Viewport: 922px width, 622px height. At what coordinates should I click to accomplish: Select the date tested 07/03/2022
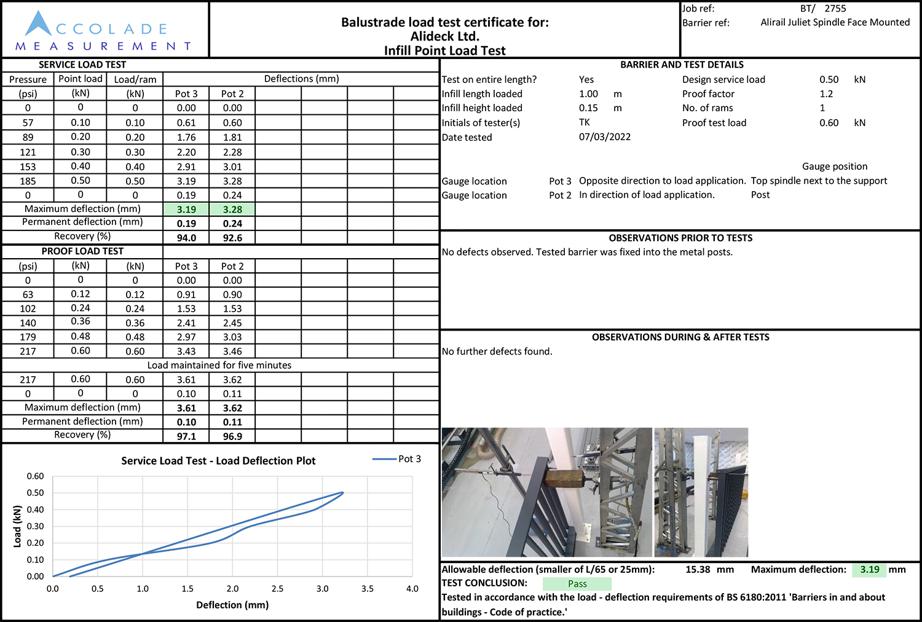click(x=605, y=136)
